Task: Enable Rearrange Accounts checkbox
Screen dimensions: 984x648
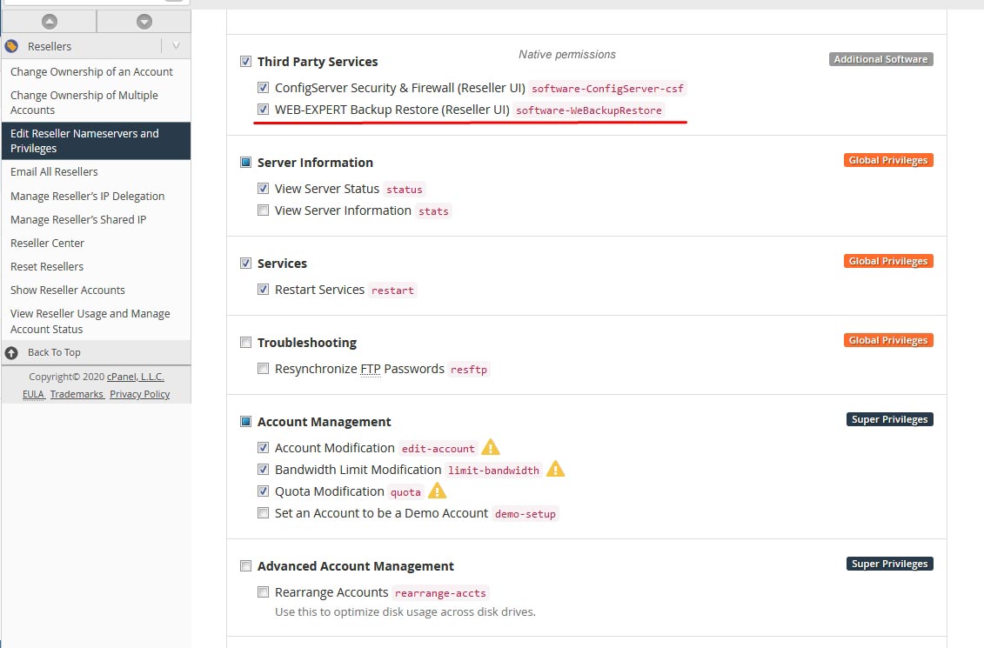Action: [x=263, y=592]
